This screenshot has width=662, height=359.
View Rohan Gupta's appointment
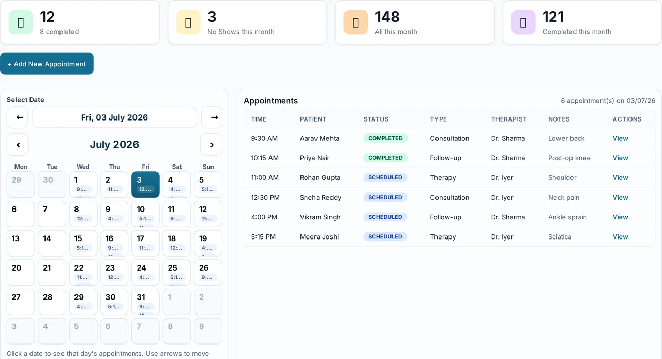[620, 177]
